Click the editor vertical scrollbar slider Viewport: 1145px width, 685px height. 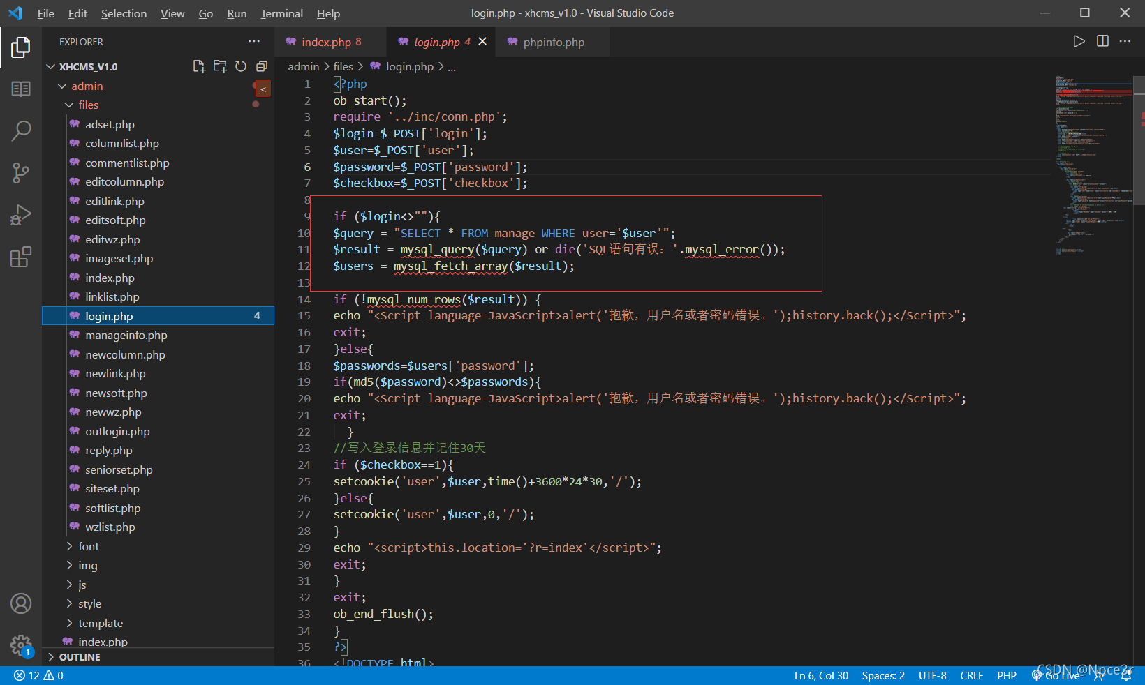click(1139, 140)
